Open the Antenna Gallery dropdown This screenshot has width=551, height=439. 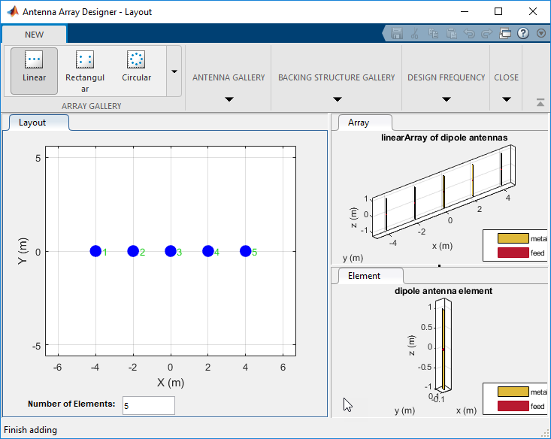[229, 99]
